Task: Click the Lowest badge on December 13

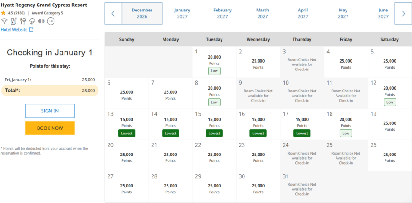Action: (127, 133)
